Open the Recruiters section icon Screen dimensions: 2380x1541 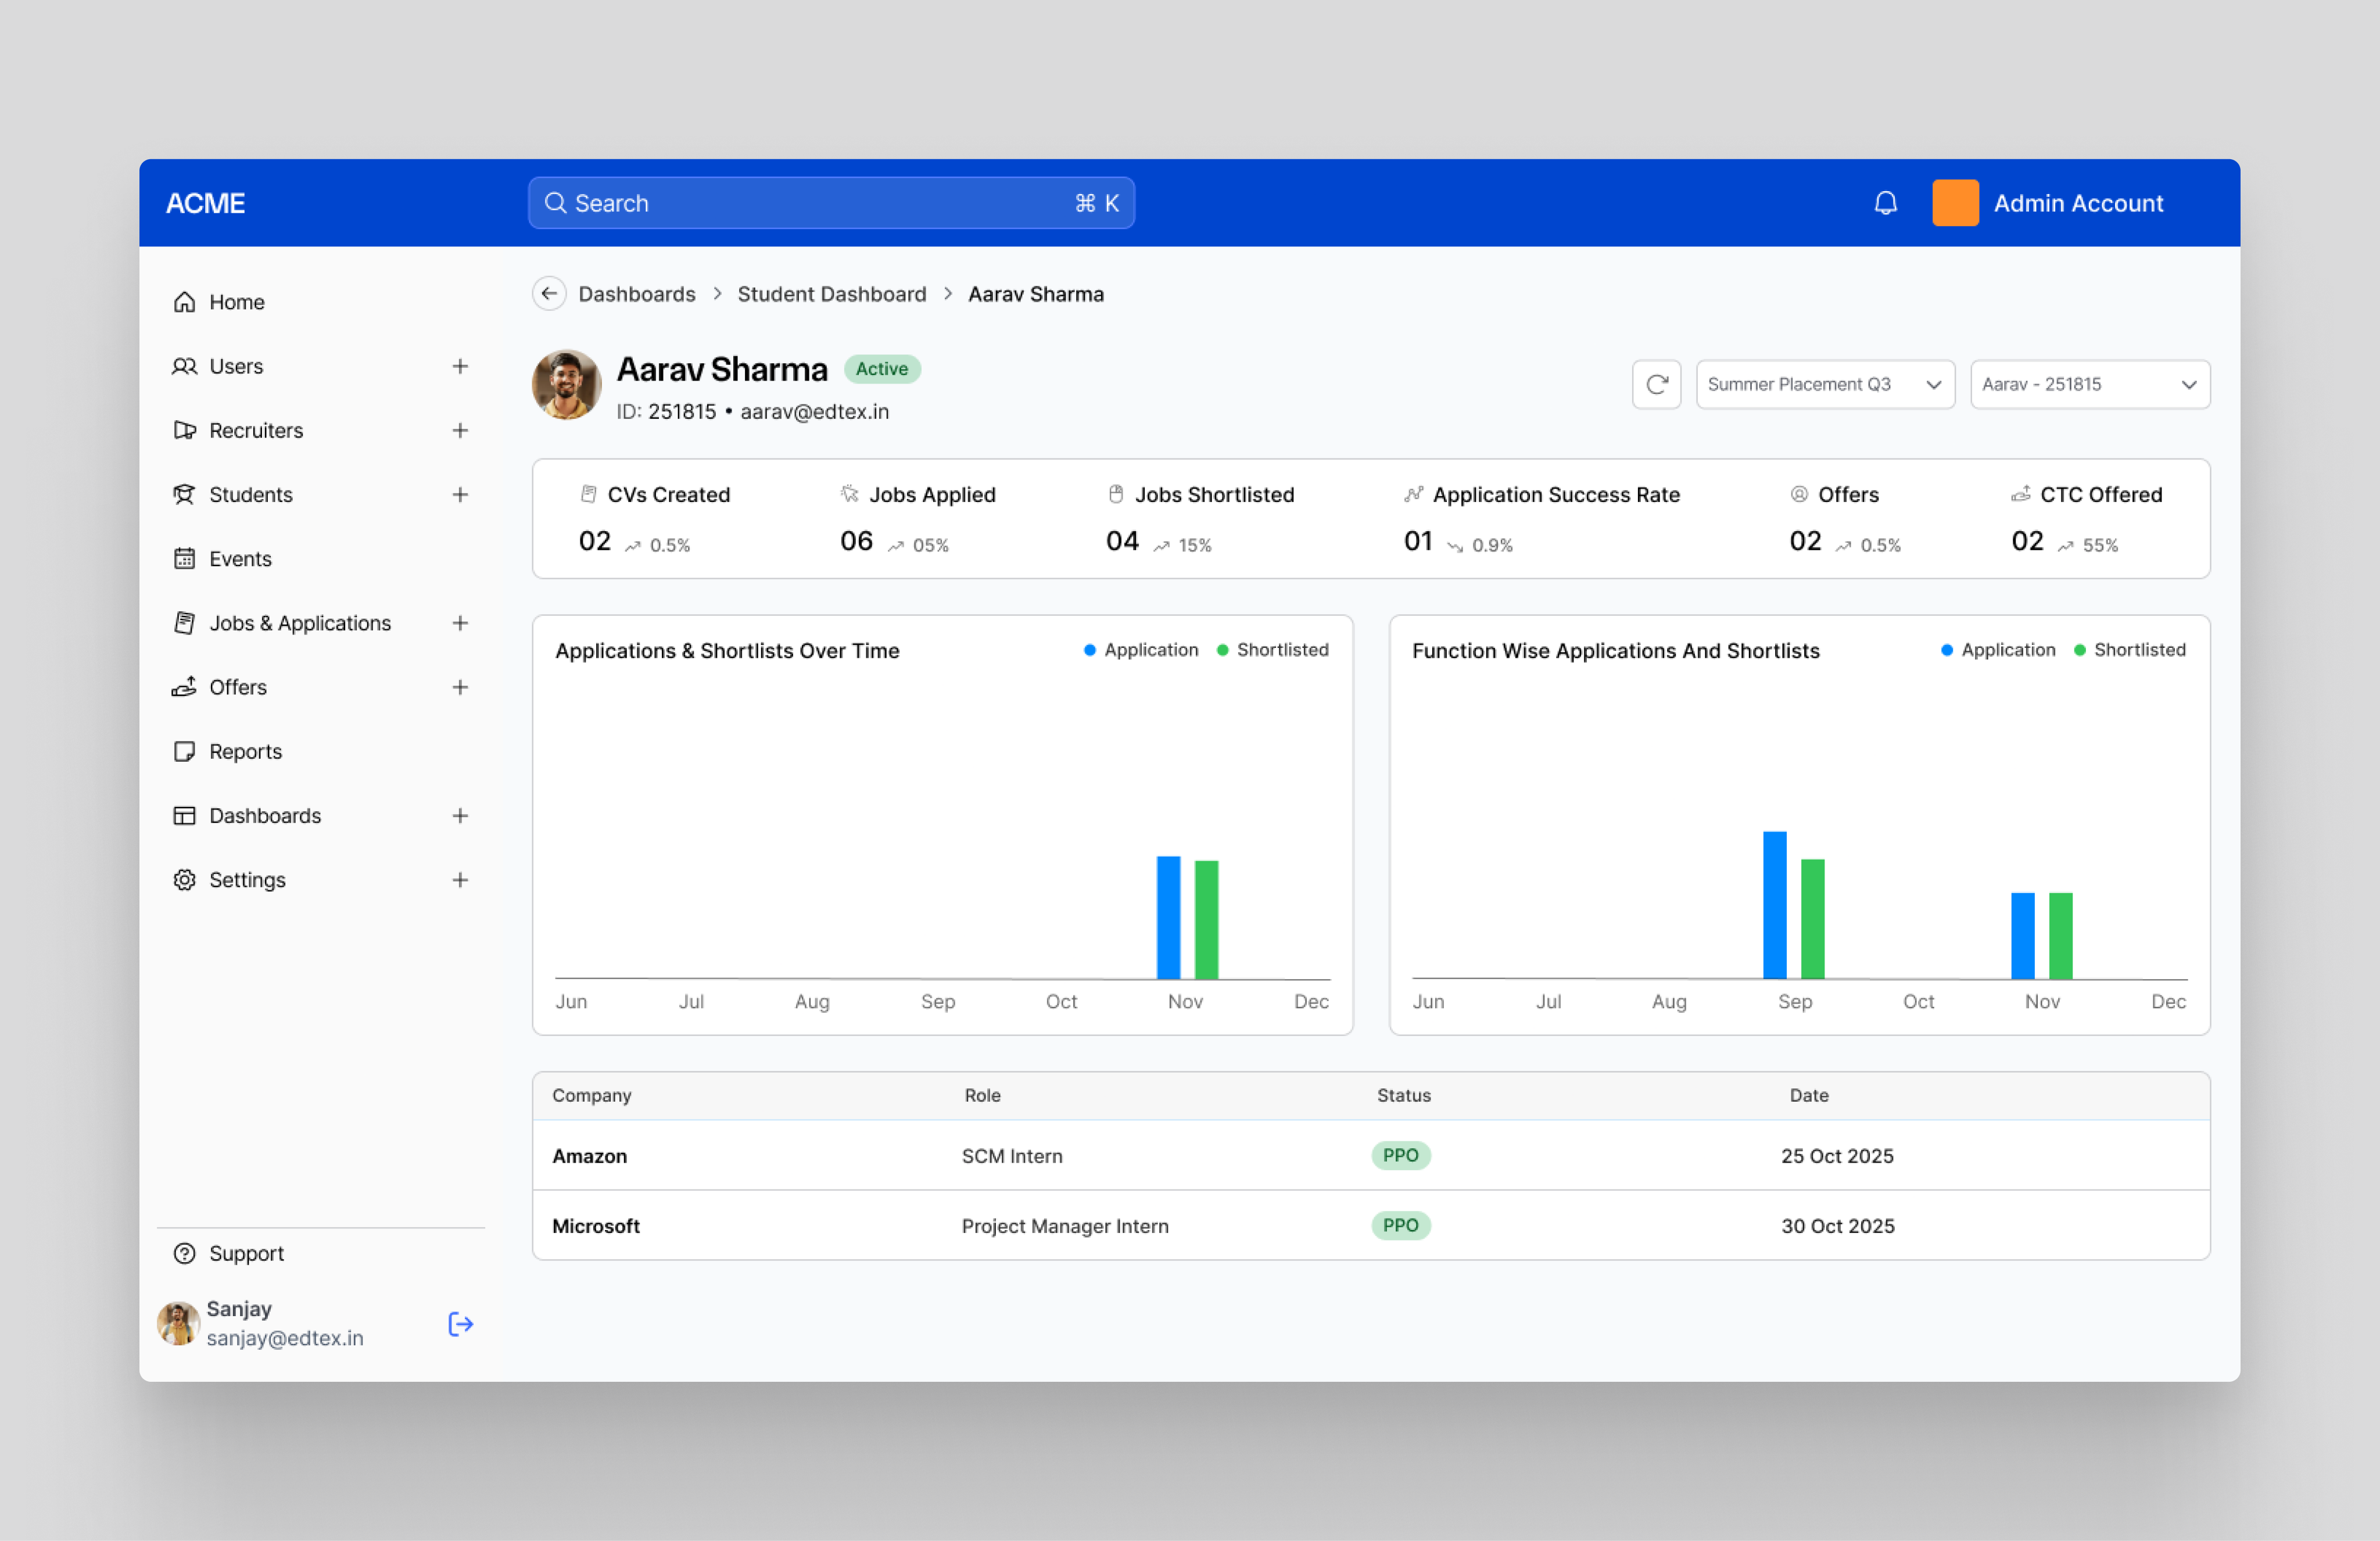pyautogui.click(x=185, y=430)
